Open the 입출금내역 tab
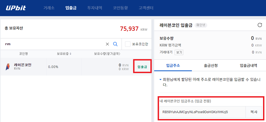Image resolution: width=266 pixels, height=122 pixels. (x=248, y=65)
